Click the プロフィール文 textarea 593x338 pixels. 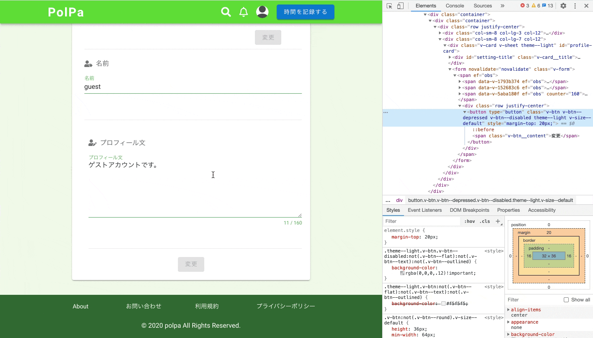[x=195, y=188]
